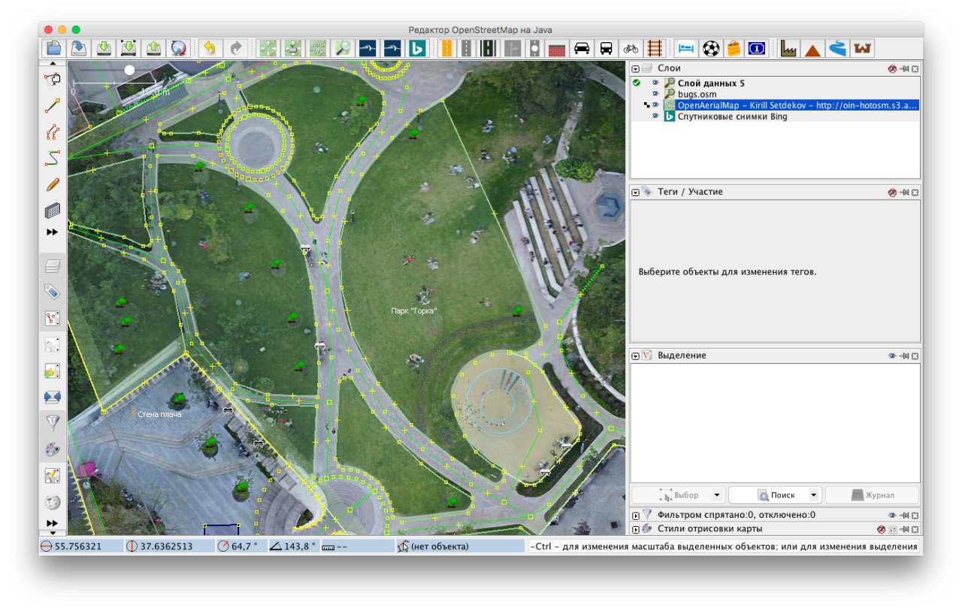Select the soccer ball sports preset icon
The width and height of the screenshot is (962, 611).
(710, 48)
